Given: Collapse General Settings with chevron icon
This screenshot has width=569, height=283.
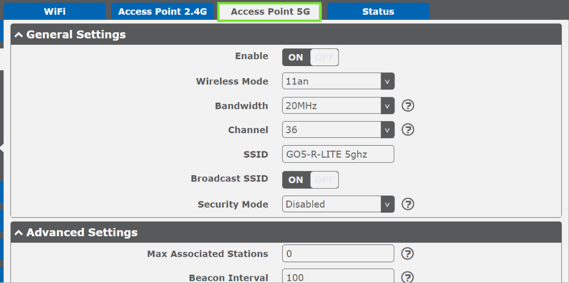Looking at the screenshot, I should [19, 35].
